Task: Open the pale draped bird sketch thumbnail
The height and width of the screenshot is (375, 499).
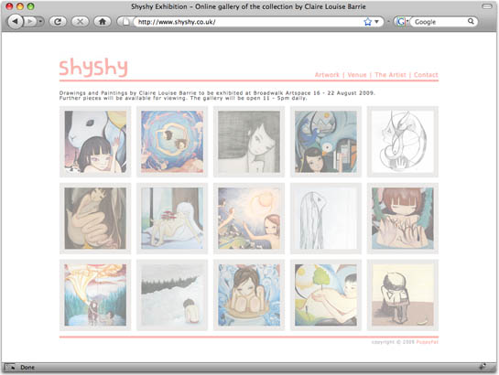Action: [x=326, y=219]
